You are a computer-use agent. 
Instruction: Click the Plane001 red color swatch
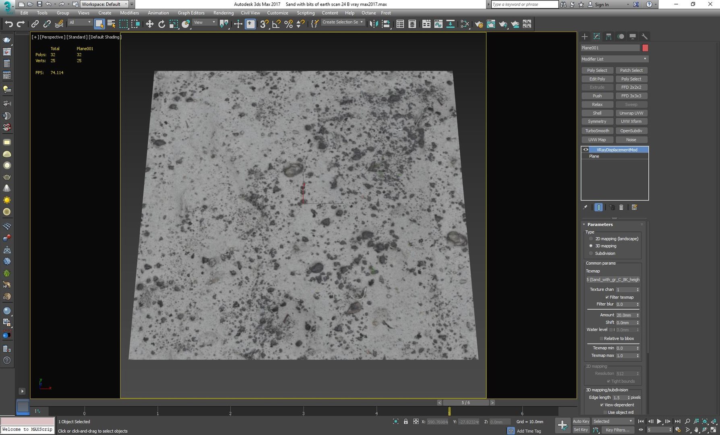[x=645, y=48]
